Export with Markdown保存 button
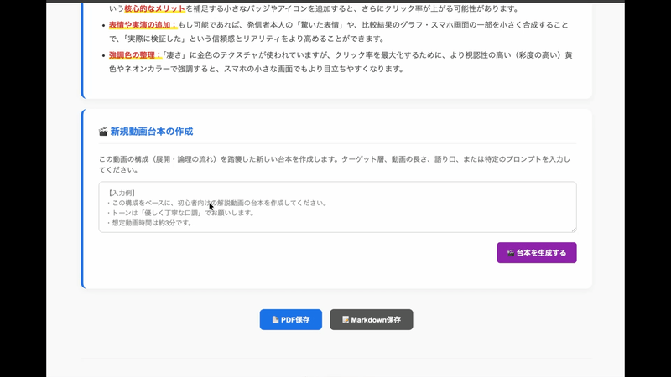 click(371, 320)
